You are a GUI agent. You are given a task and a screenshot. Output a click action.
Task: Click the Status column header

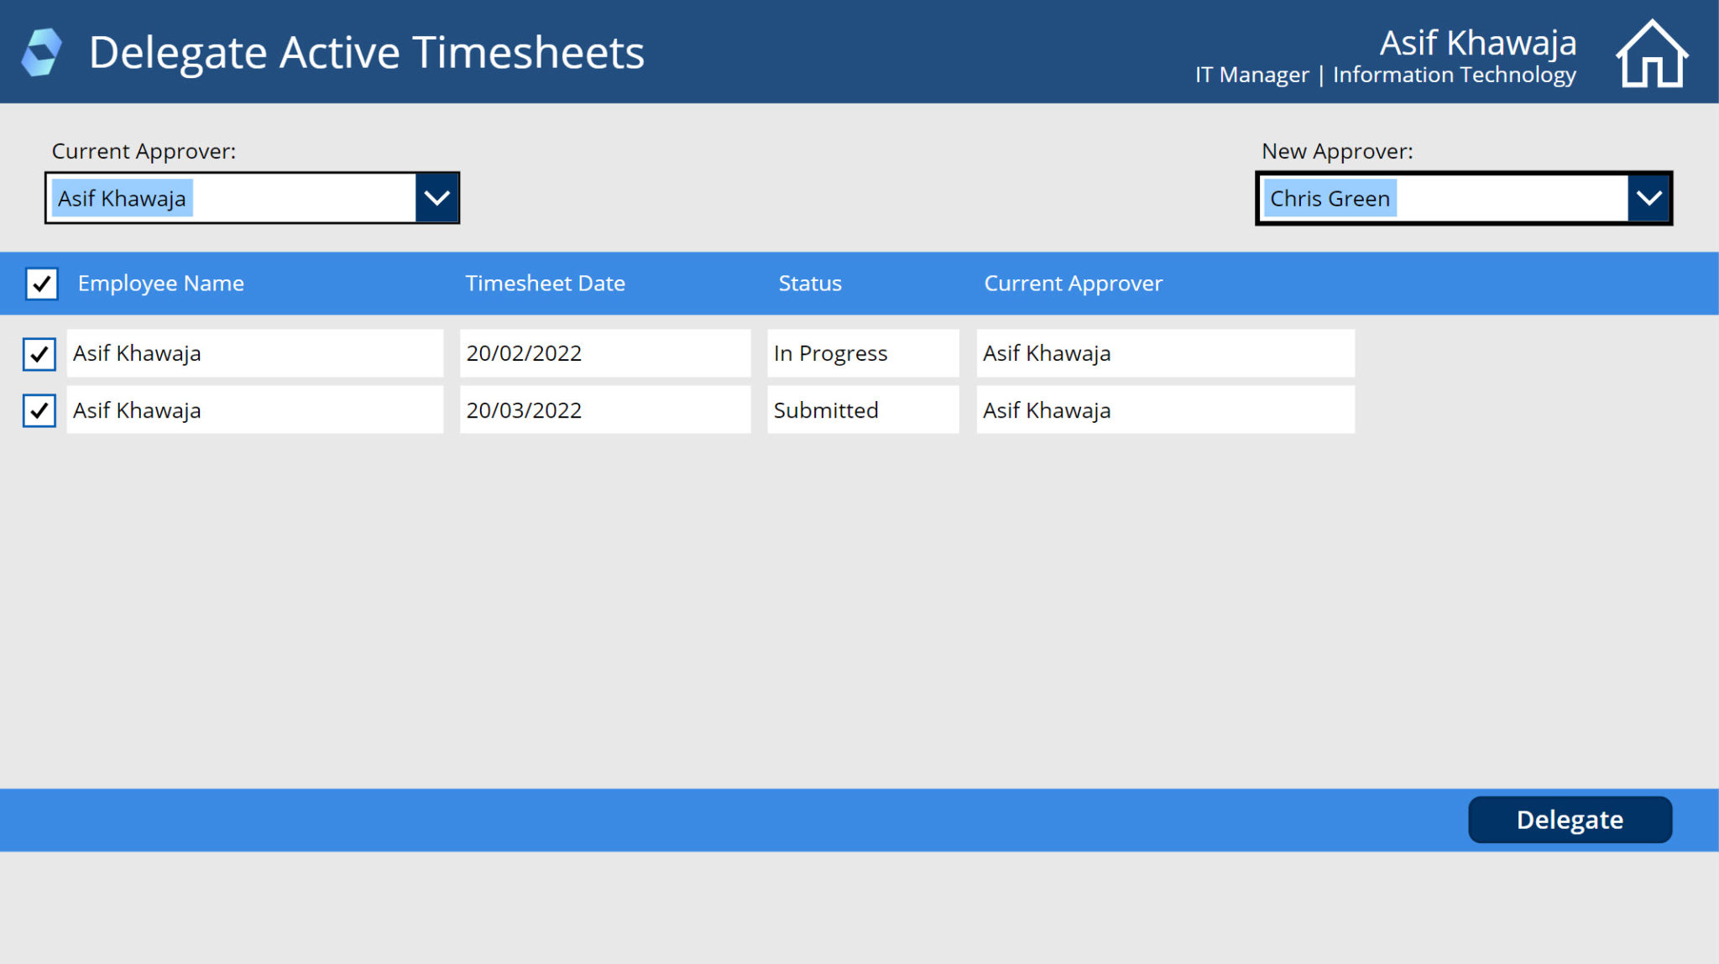809,283
